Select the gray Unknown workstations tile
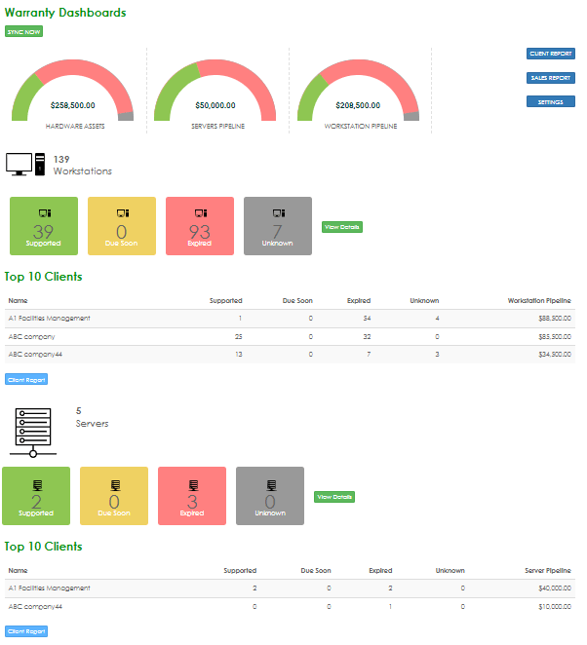 [x=278, y=226]
